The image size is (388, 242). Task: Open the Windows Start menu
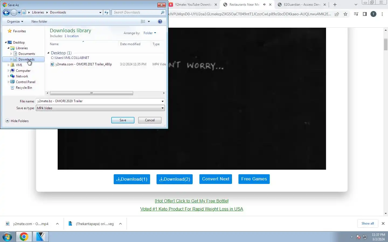click(x=7, y=237)
